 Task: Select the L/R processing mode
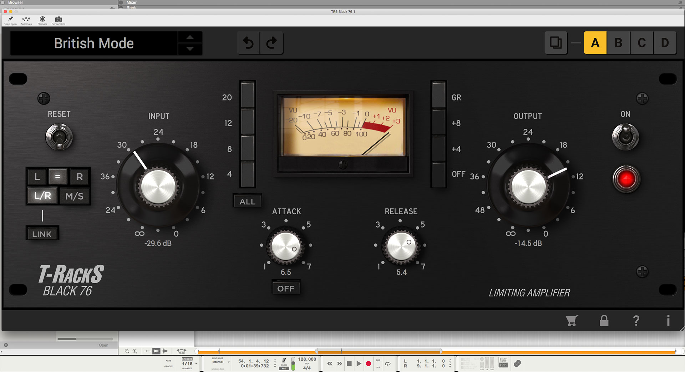pos(42,196)
